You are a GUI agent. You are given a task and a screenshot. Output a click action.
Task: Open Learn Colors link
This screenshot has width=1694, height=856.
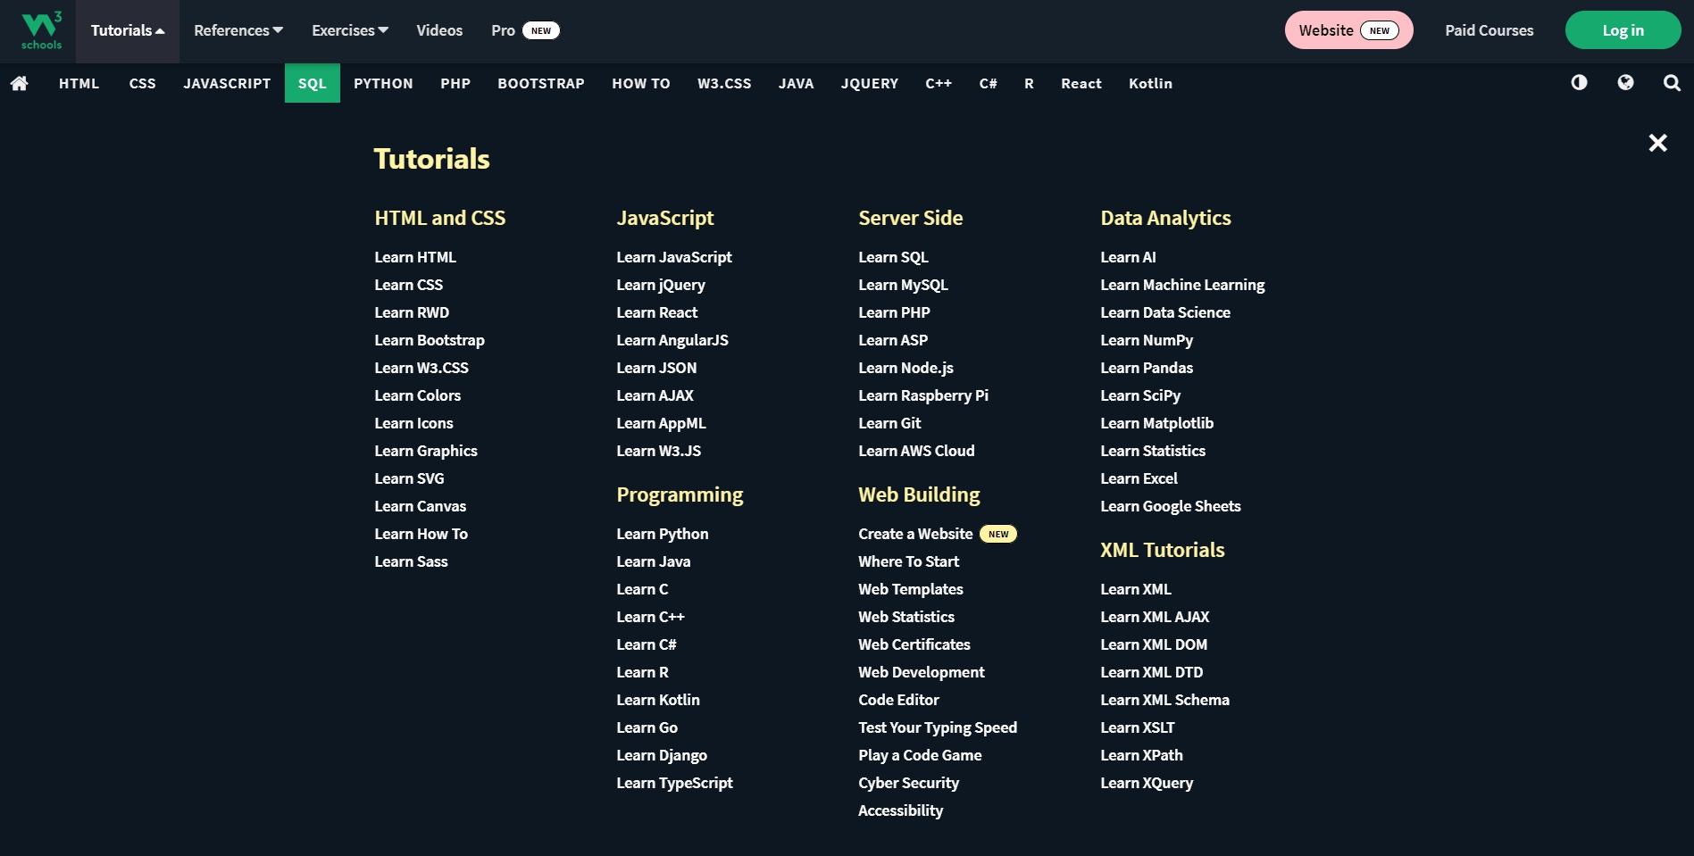pos(418,395)
